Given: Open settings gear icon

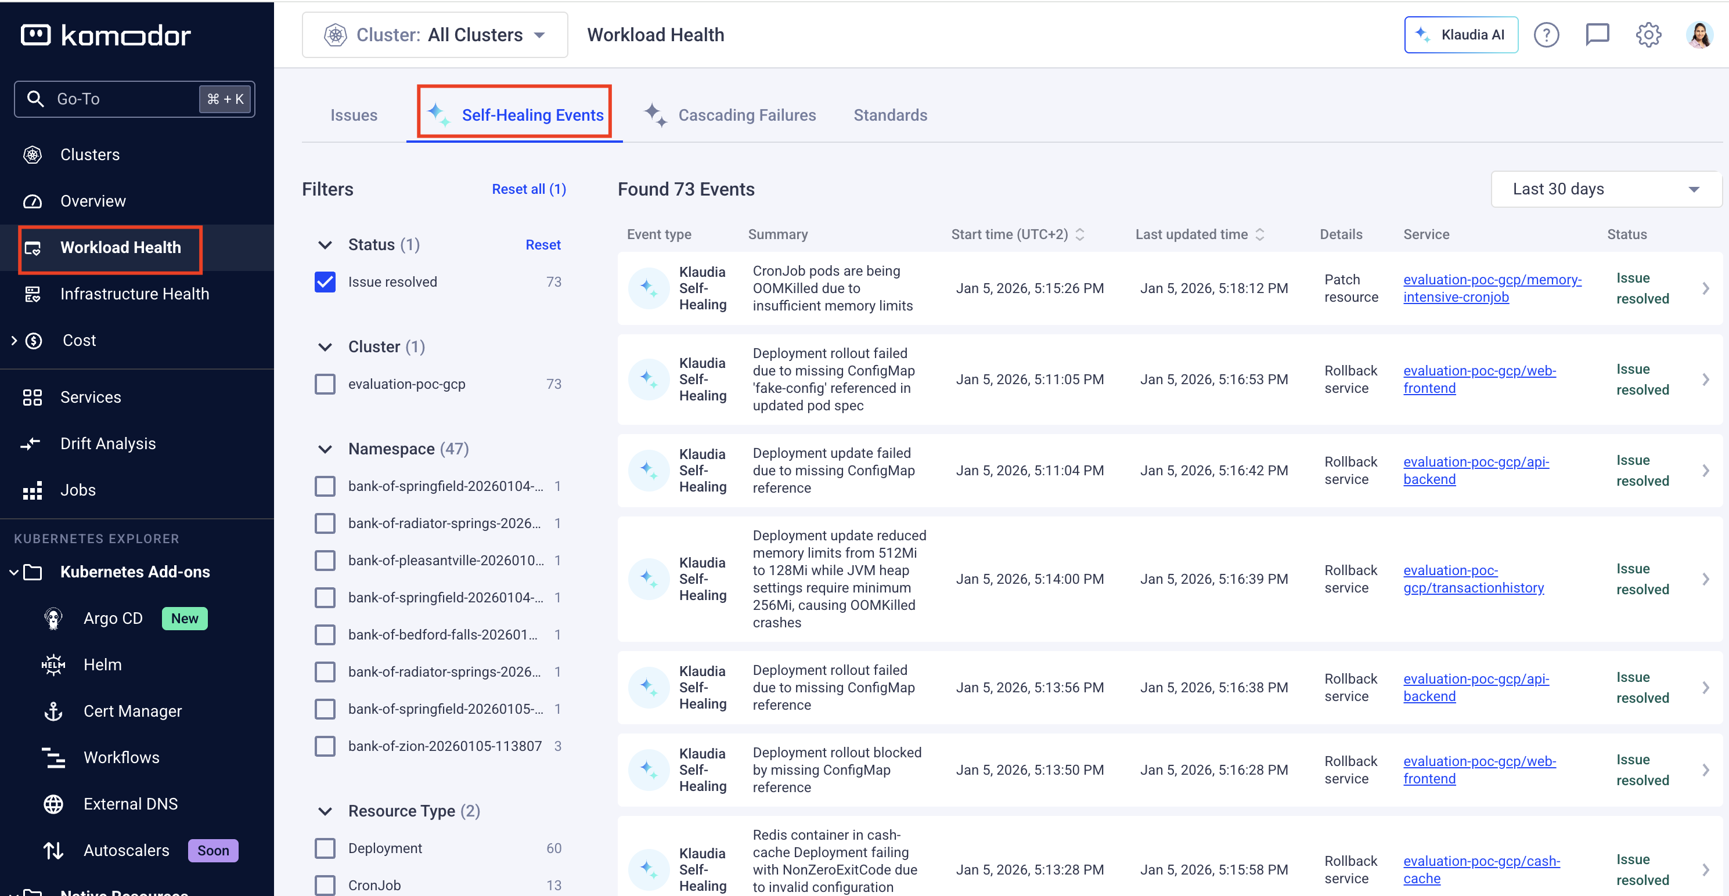Looking at the screenshot, I should click(1648, 35).
